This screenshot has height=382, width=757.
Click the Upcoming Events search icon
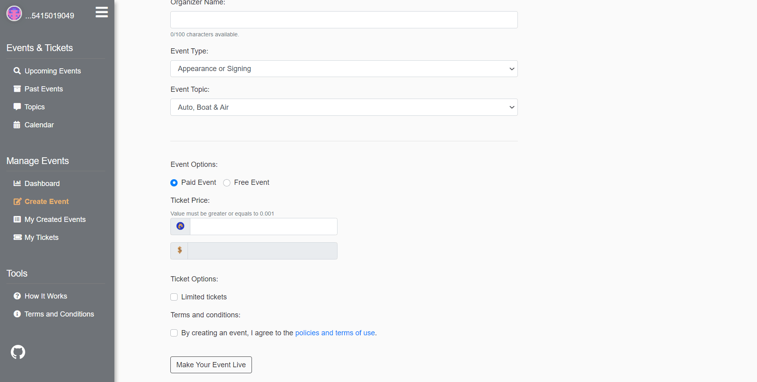17,71
